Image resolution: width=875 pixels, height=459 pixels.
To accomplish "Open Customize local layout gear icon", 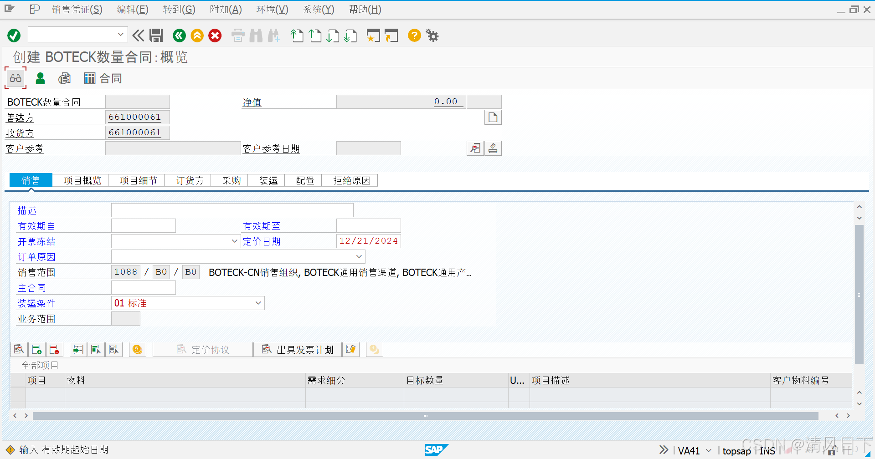I will point(432,36).
